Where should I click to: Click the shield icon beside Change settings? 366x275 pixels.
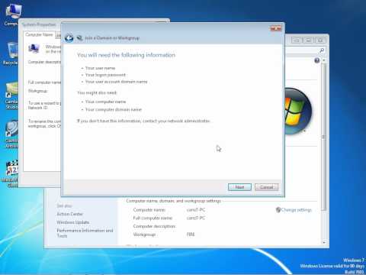tap(278, 210)
